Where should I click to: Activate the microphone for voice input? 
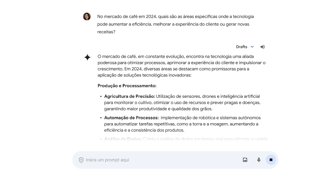pyautogui.click(x=259, y=160)
